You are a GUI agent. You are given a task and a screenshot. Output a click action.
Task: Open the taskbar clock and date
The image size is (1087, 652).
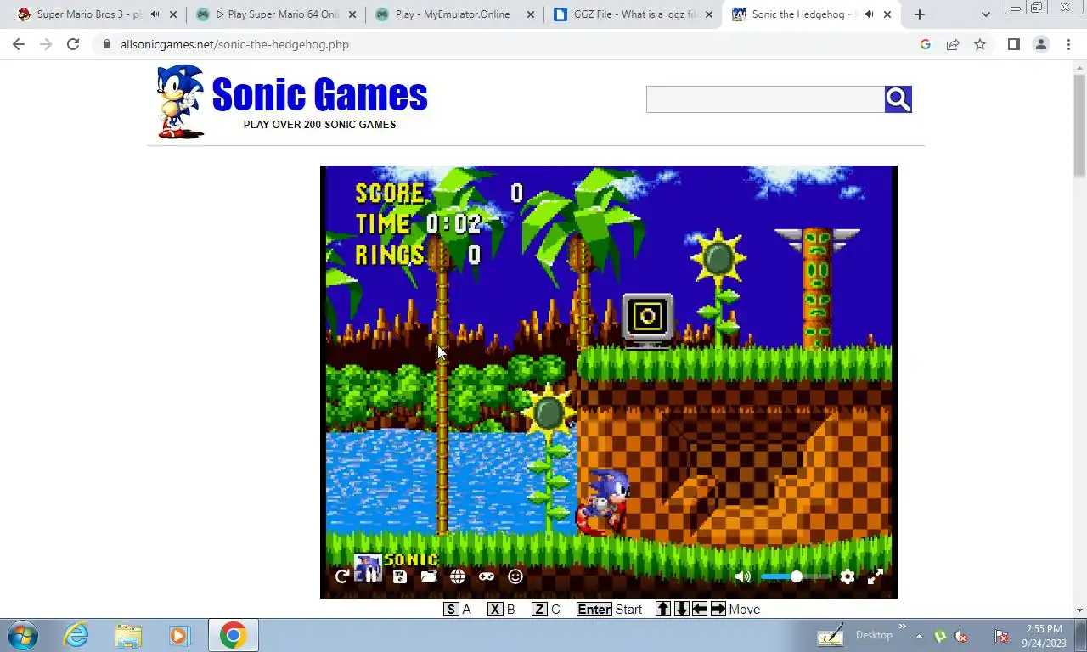[x=1044, y=636]
